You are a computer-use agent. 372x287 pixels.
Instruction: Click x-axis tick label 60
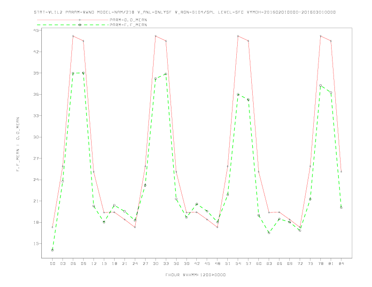pyautogui.click(x=259, y=264)
